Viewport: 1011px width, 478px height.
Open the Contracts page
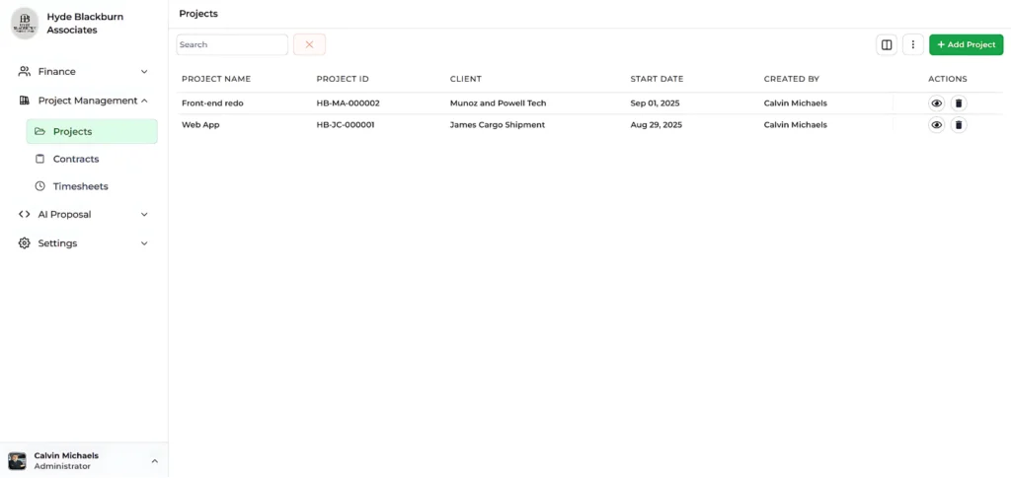point(75,159)
